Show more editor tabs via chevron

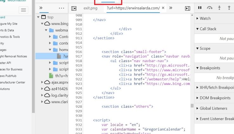click(171, 8)
